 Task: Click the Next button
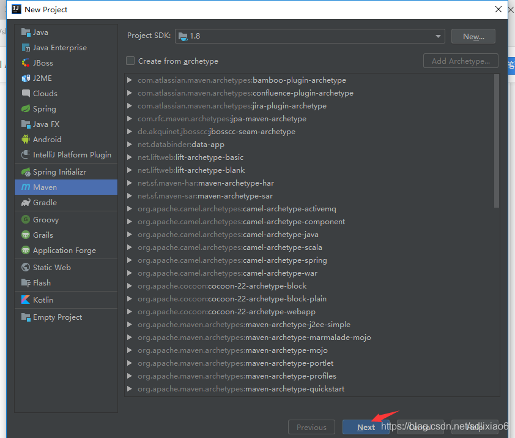[366, 427]
